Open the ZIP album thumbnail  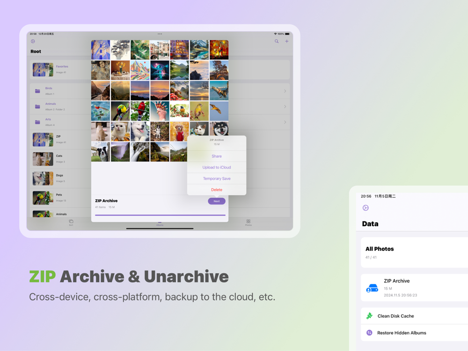point(43,139)
